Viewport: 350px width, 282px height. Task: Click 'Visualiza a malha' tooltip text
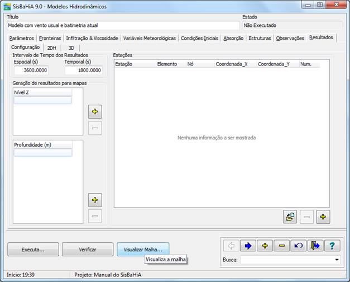(165, 260)
